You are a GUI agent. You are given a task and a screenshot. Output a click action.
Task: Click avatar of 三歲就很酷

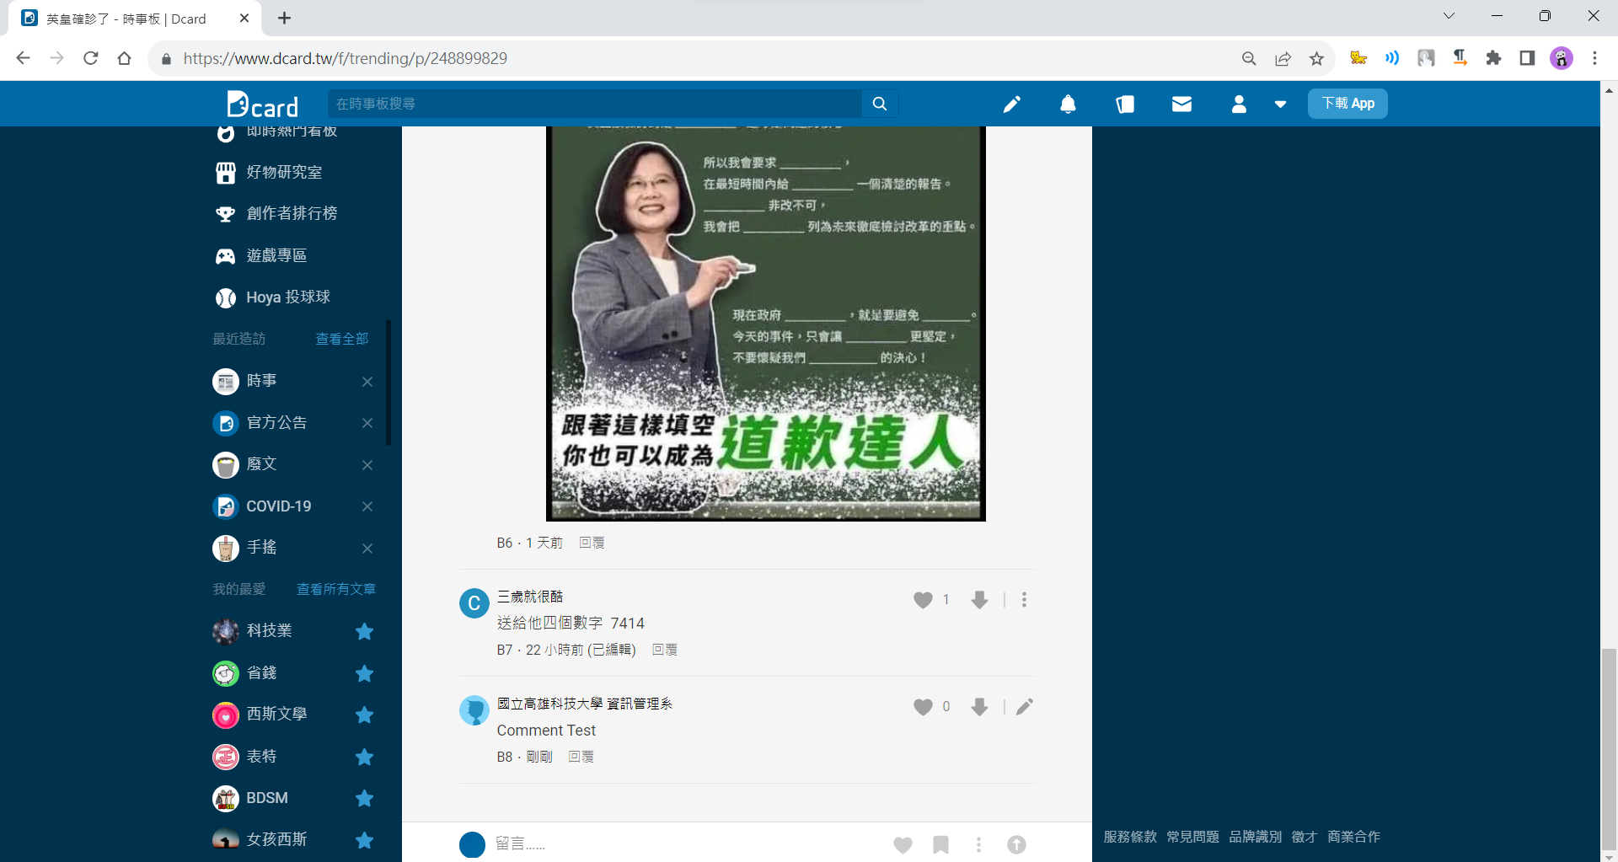[474, 603]
